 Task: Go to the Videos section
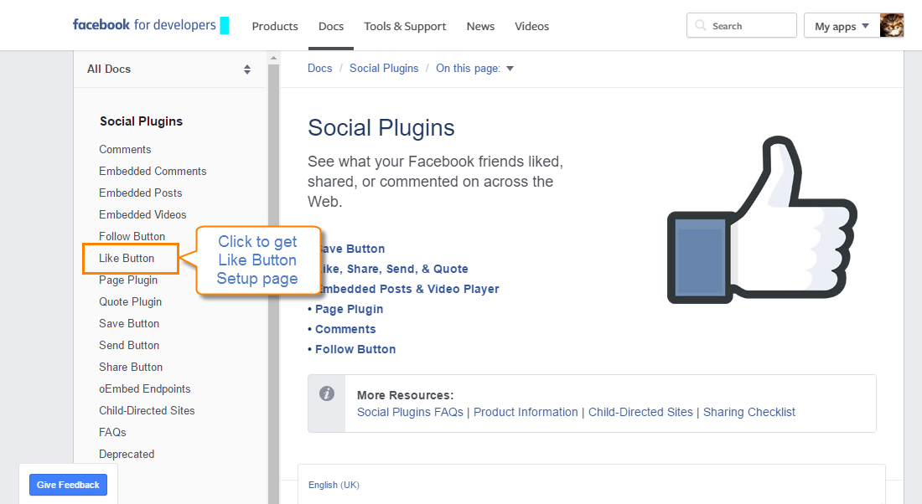[x=531, y=27]
